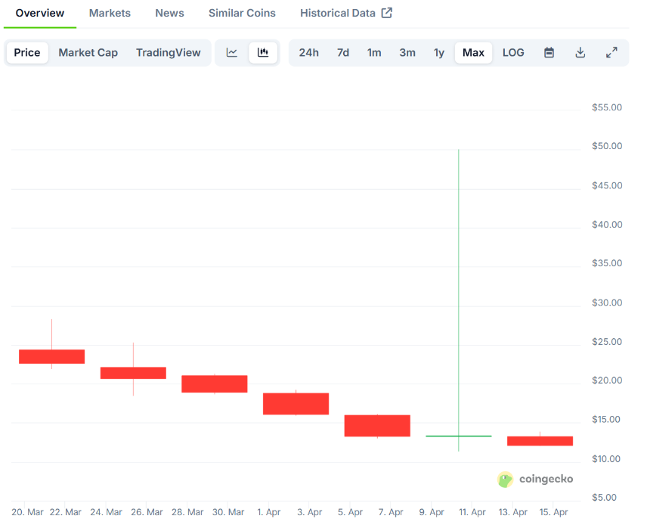Choose the 1m time range

pos(374,53)
